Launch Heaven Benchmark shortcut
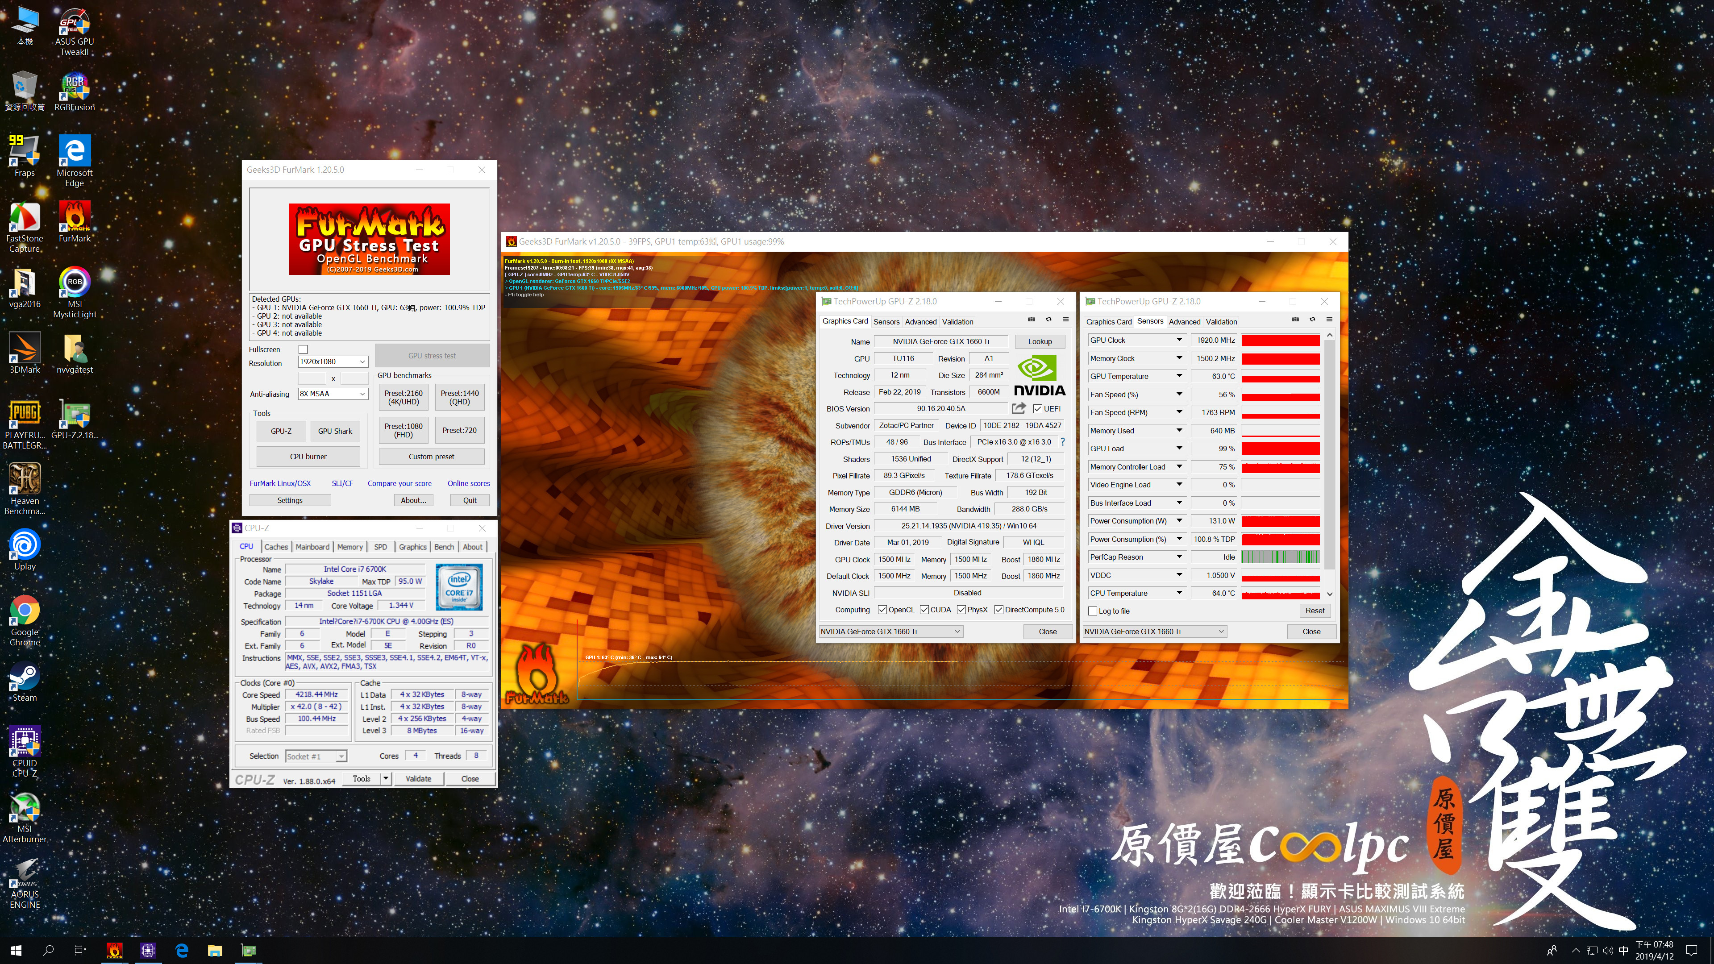 click(25, 489)
